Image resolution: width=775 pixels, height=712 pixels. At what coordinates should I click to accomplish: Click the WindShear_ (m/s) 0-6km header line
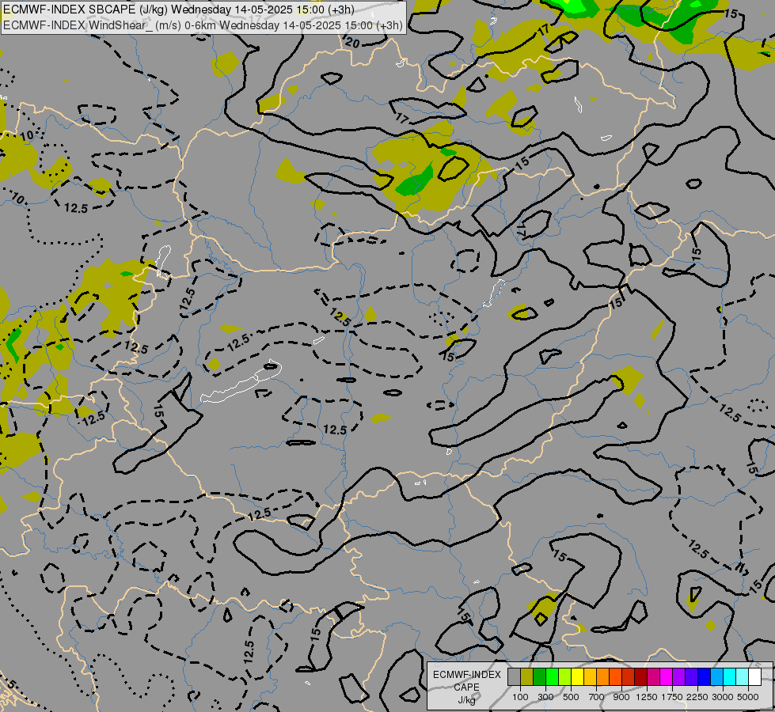click(x=203, y=25)
